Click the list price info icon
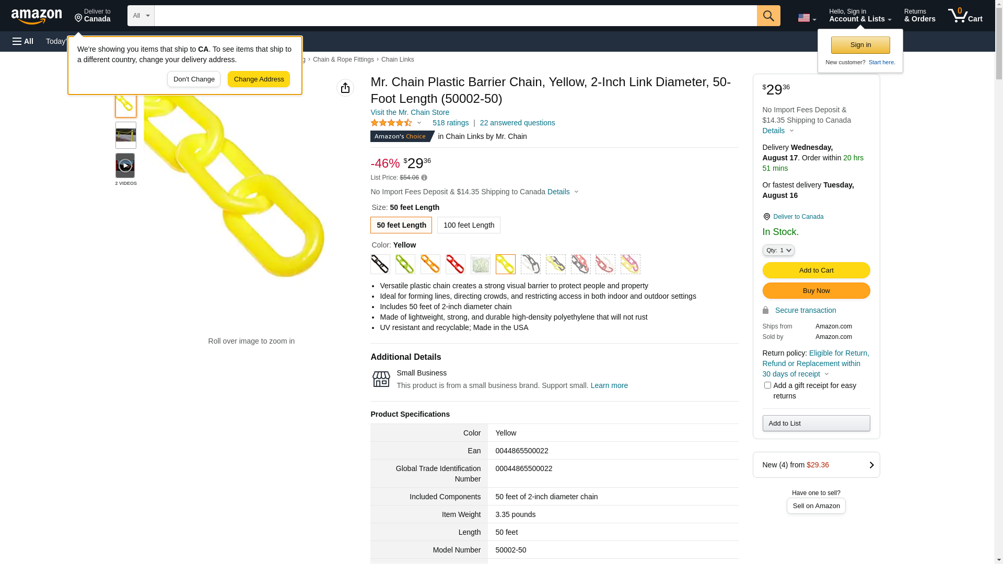Screen dimensions: 1003x564 point(424,178)
